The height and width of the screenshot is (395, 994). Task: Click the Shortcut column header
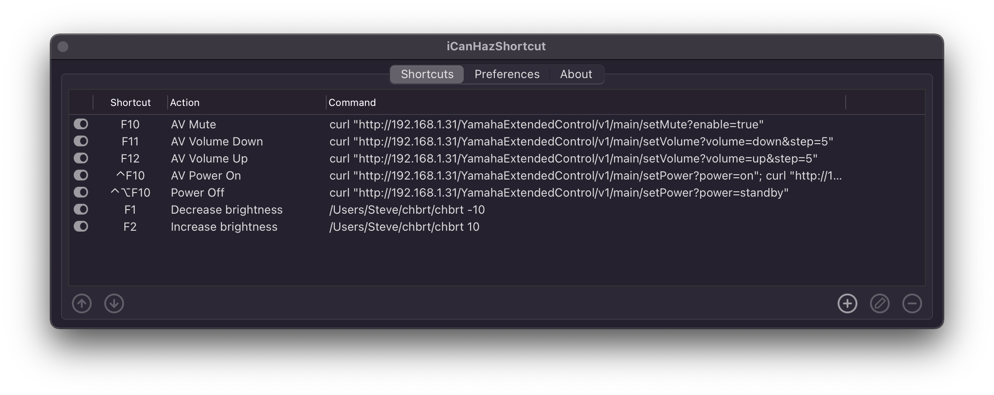coord(130,102)
